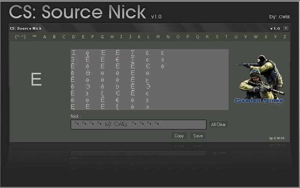Select the letter D tab
Viewport: 300px width, 188px height.
point(73,37)
